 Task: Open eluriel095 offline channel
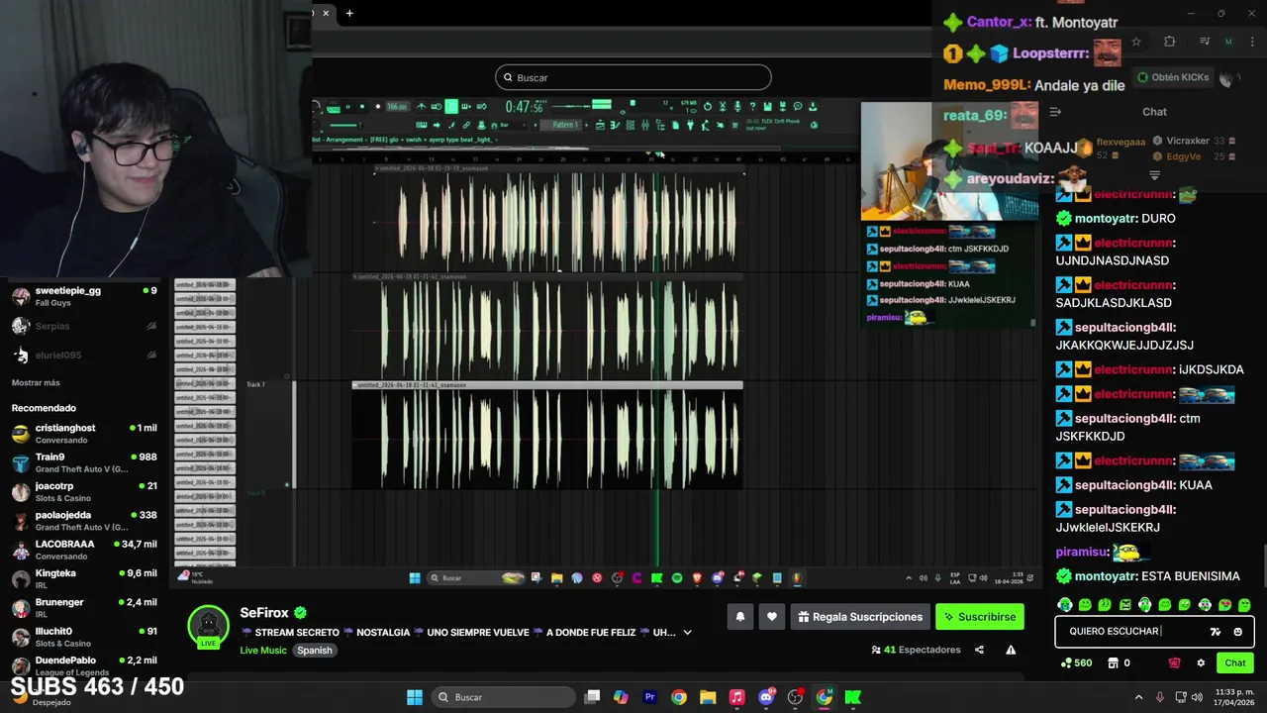[x=84, y=355]
